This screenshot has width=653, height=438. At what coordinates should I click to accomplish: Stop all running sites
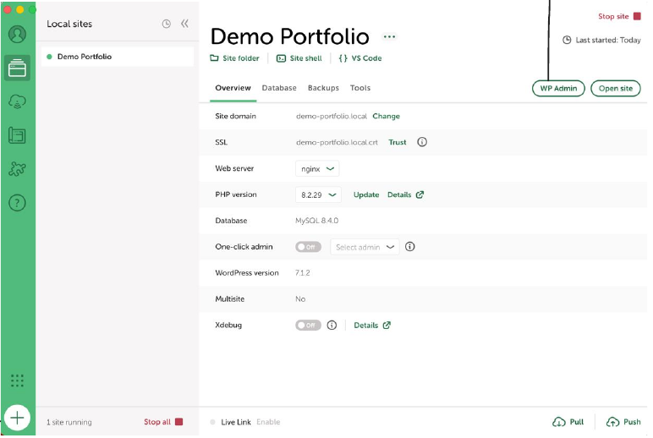pyautogui.click(x=163, y=422)
